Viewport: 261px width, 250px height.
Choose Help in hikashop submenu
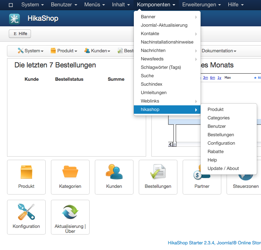point(229,160)
